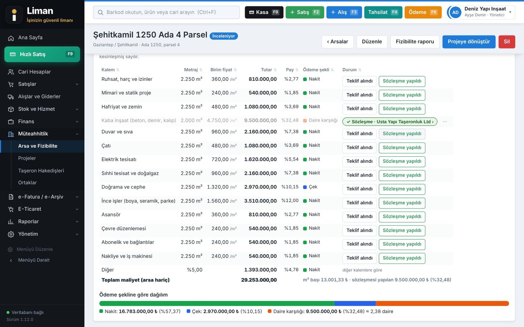Toggle Sözleşme yapıldı for Duvar ve sıva

(x=402, y=134)
